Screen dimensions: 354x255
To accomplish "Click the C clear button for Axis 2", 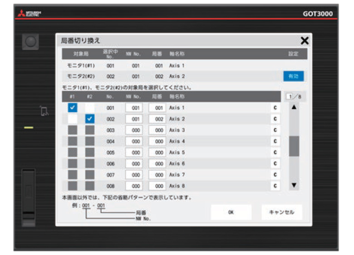I will coord(275,119).
